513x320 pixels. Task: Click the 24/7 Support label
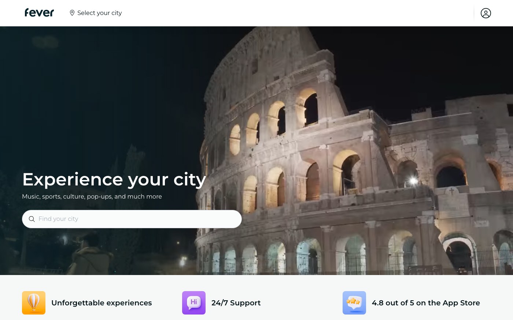coord(236,303)
